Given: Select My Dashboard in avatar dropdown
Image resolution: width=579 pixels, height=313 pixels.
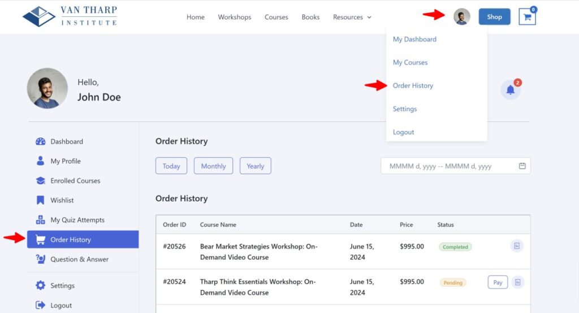Looking at the screenshot, I should click(x=414, y=39).
